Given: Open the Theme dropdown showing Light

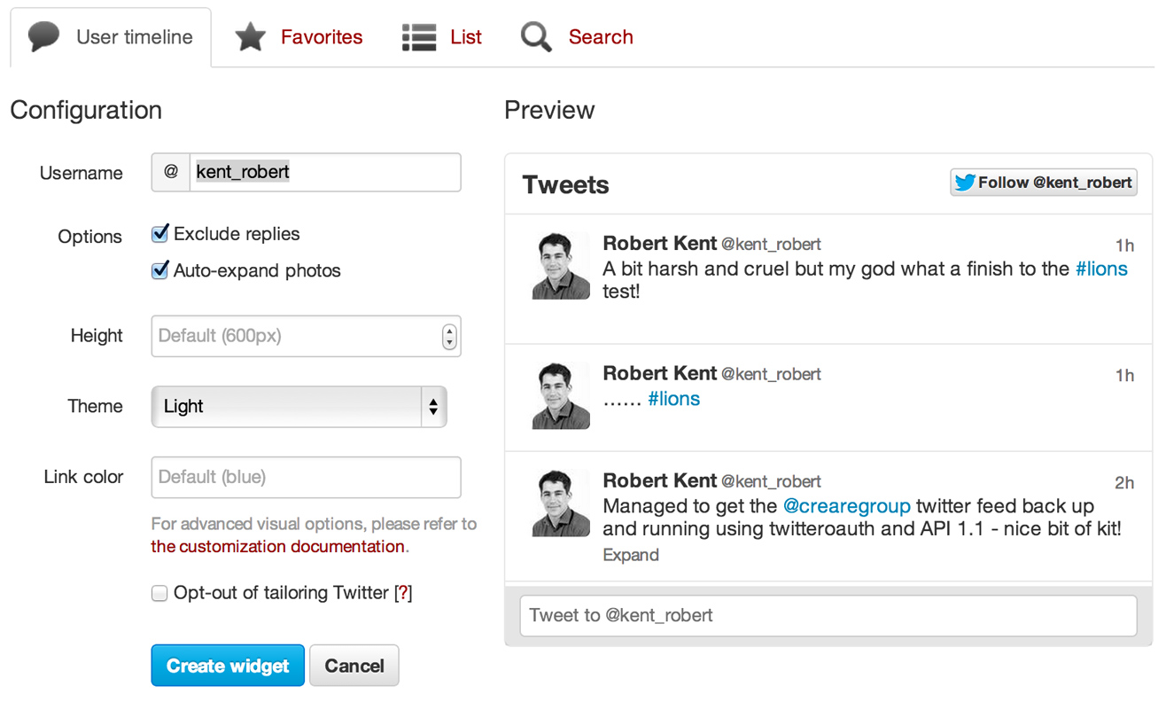Looking at the screenshot, I should click(299, 407).
